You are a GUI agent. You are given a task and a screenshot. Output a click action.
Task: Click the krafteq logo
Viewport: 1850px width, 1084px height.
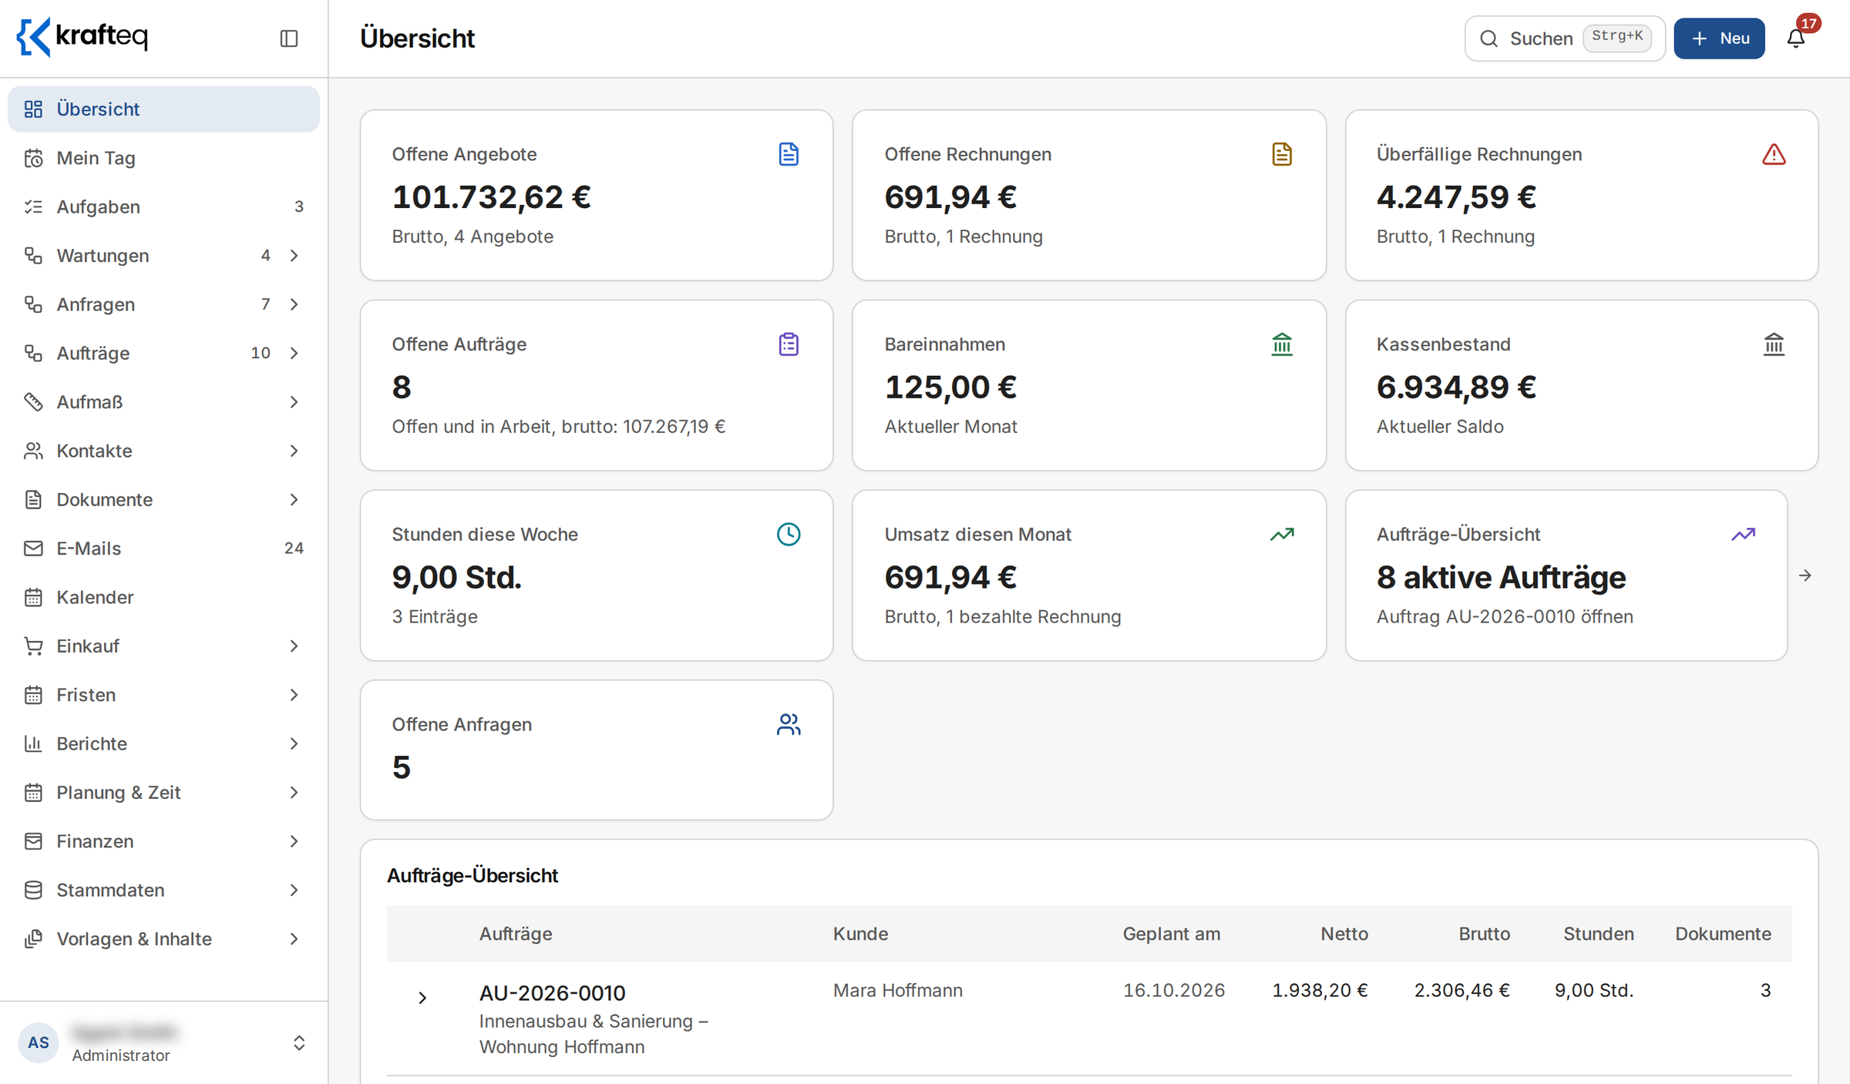[x=82, y=37]
